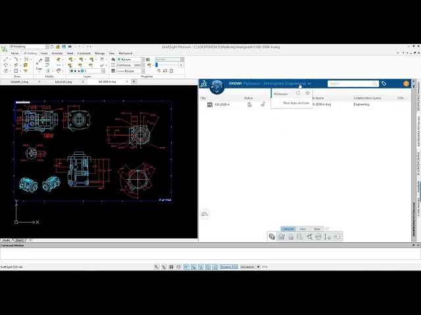Open the Annotate ribbon tab

pyautogui.click(x=57, y=53)
